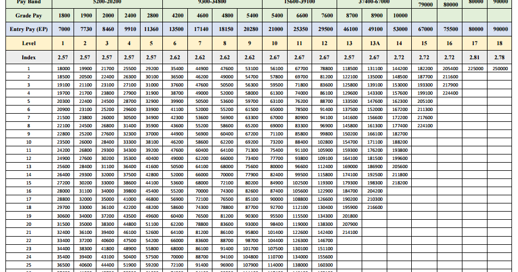Screen dimensions: 518x272
Task: Click cell 59200 in row 25
Action: (x=152, y=265)
